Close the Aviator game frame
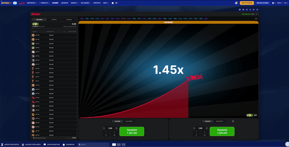Viewport: 289px width, 147px height. click(257, 10)
